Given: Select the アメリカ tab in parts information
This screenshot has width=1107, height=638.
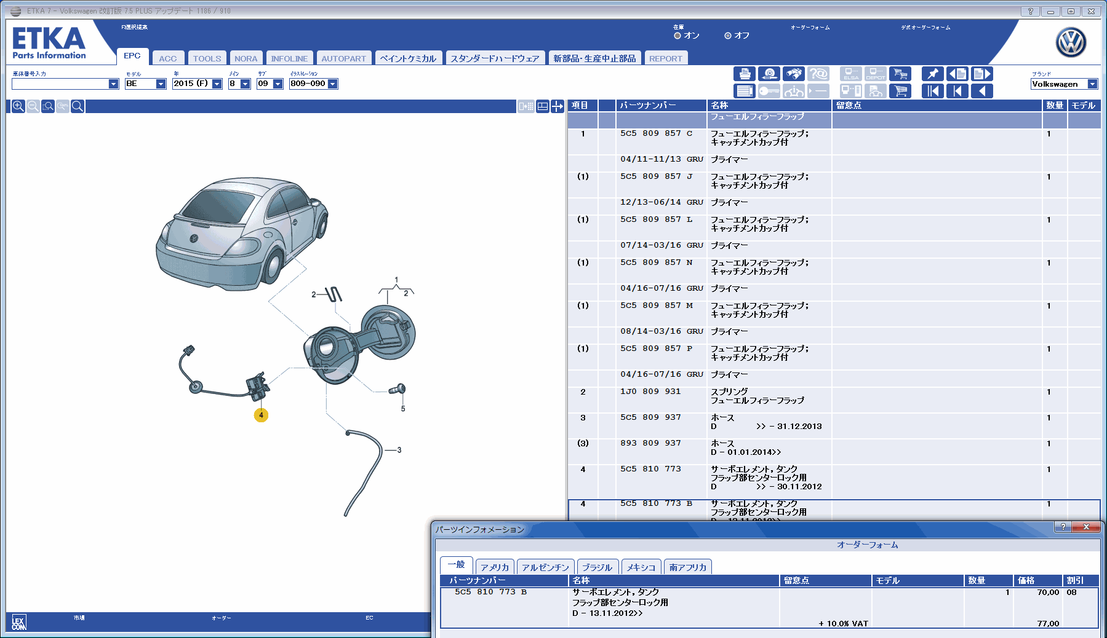Looking at the screenshot, I should click(495, 567).
